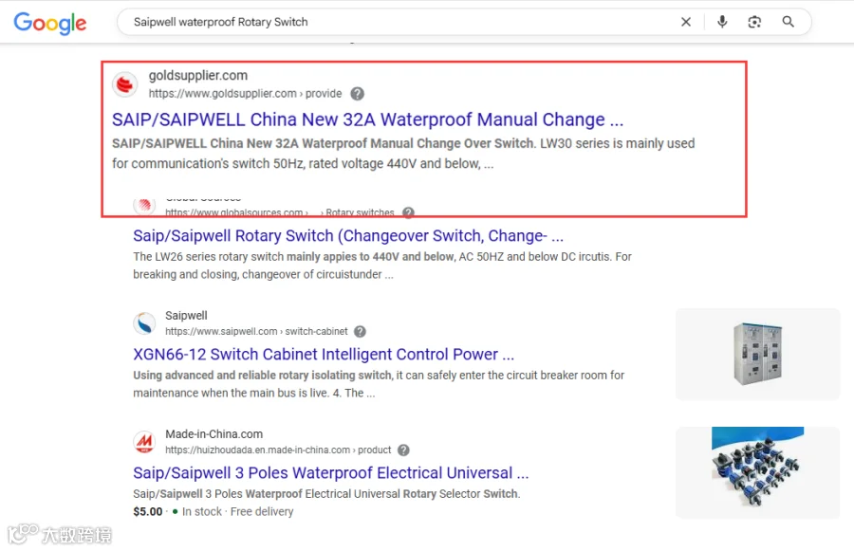
Task: Click the Google logo
Action: click(x=50, y=23)
